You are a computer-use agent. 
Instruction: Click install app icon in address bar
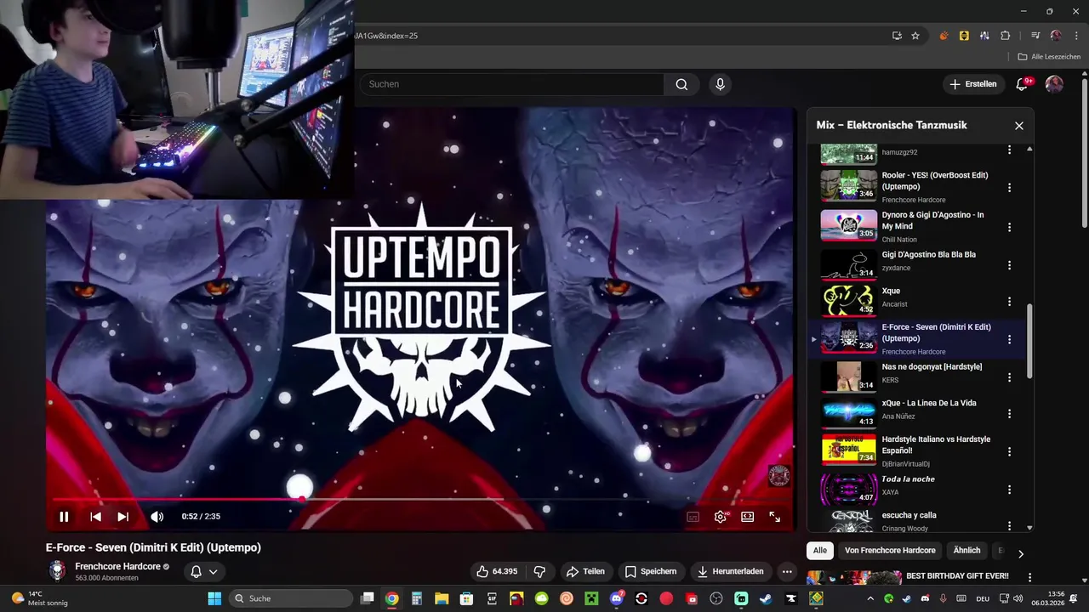click(897, 36)
